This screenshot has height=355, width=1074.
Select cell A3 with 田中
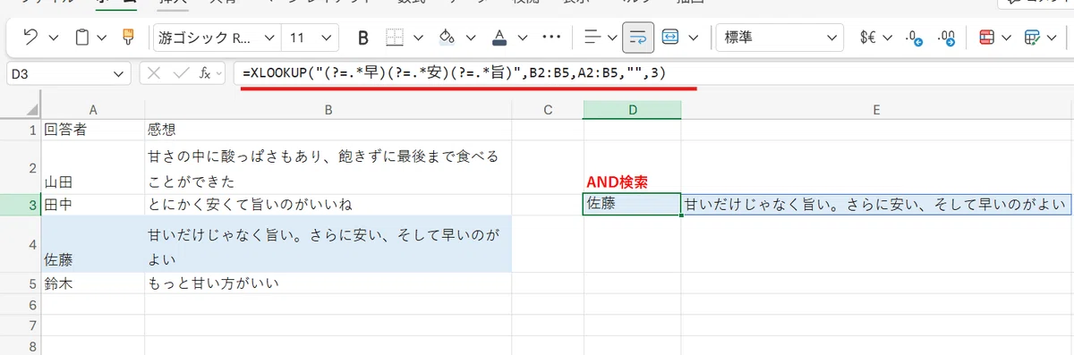[93, 205]
